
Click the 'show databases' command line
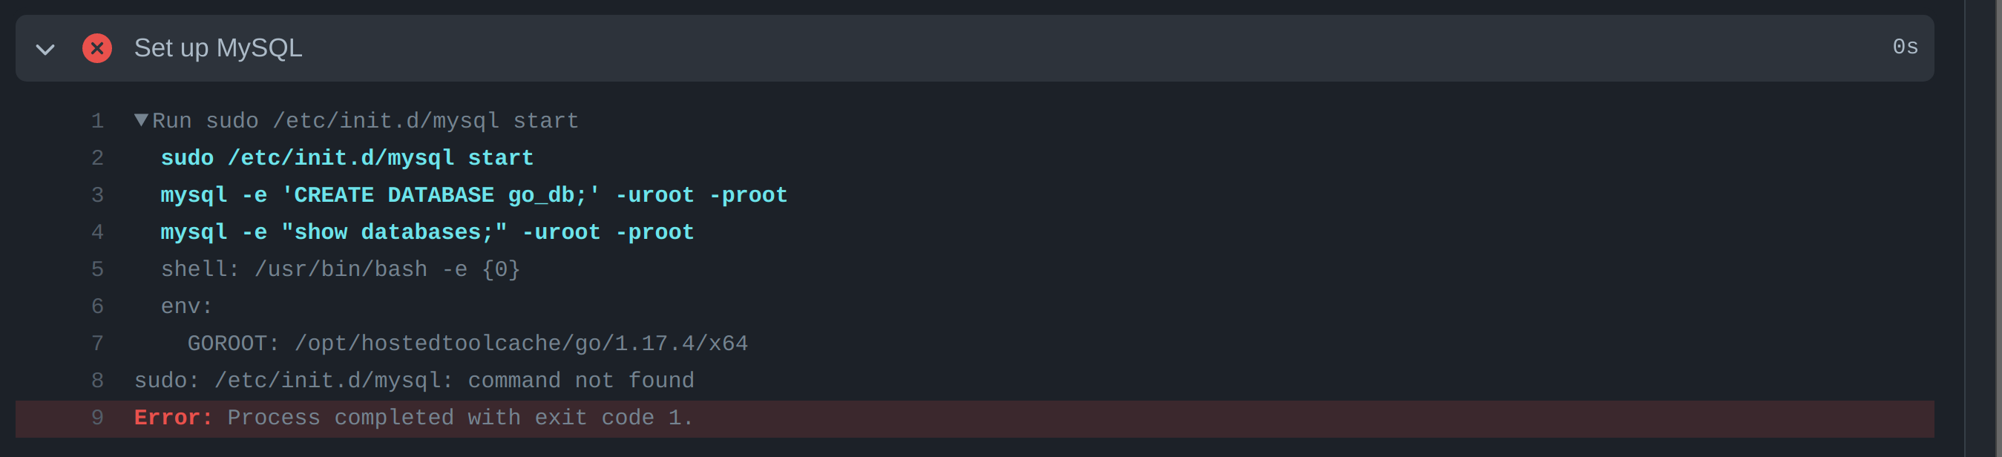pyautogui.click(x=427, y=231)
